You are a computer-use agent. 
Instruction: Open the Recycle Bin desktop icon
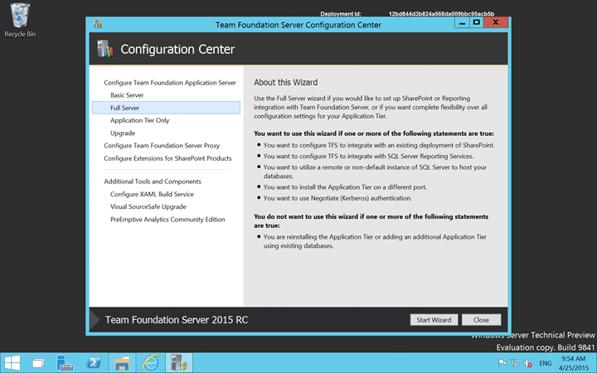click(19, 20)
